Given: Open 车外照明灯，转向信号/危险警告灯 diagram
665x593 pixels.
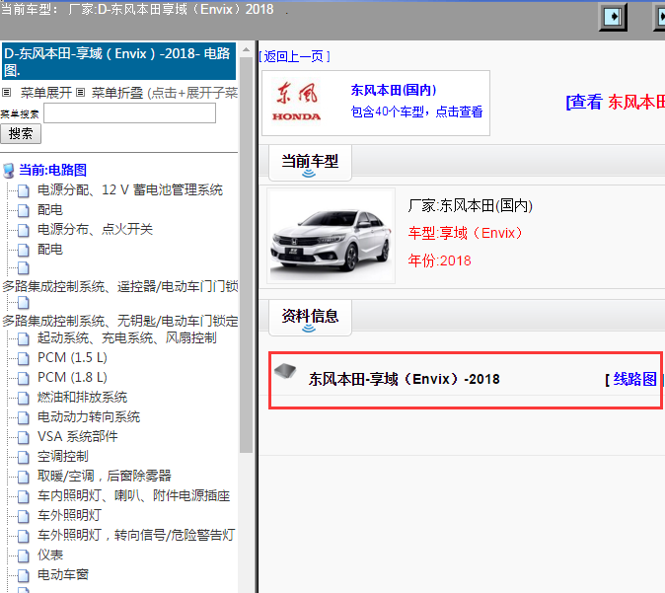Looking at the screenshot, I should tap(136, 535).
